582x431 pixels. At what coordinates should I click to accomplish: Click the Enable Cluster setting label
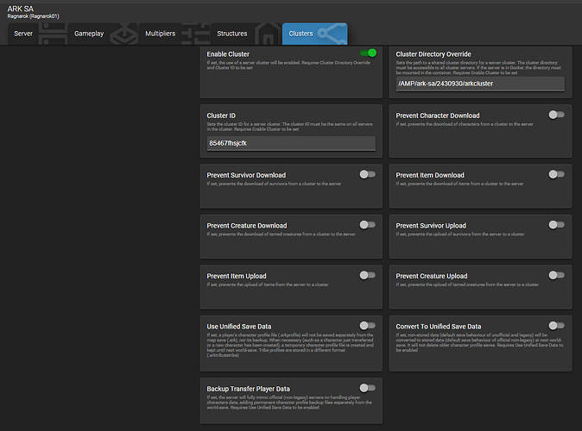(228, 54)
